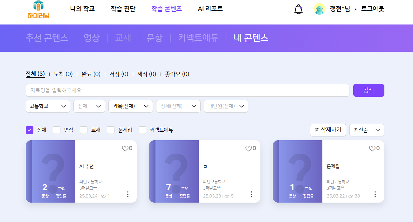Screen dimensions: 413x222
Task: Open the 과목(전체) subject dropdown
Action: point(130,106)
